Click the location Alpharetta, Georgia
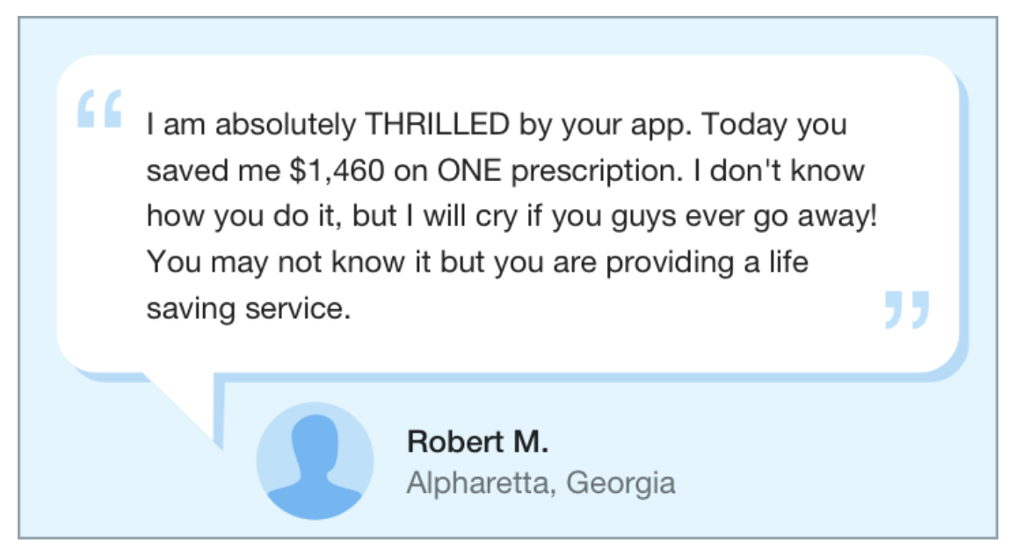Viewport: 1016px width, 550px height. pos(541,483)
